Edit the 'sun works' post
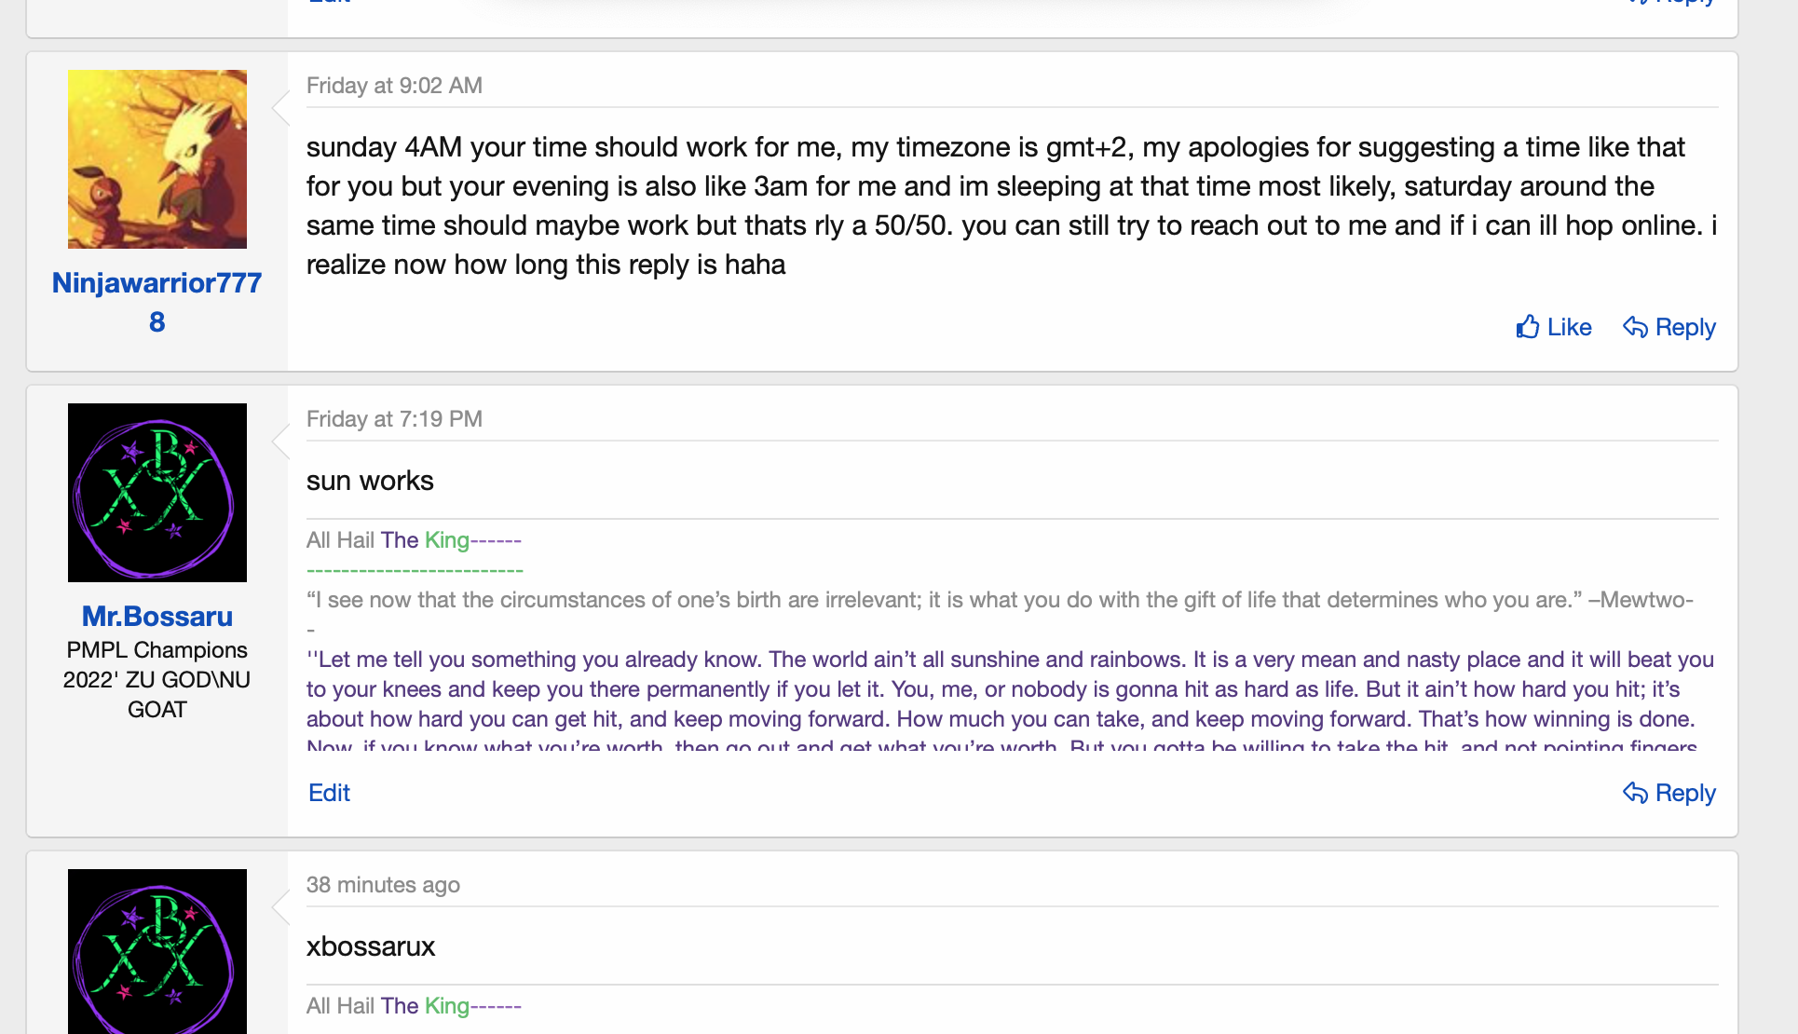Image resolution: width=1798 pixels, height=1034 pixels. pyautogui.click(x=329, y=793)
